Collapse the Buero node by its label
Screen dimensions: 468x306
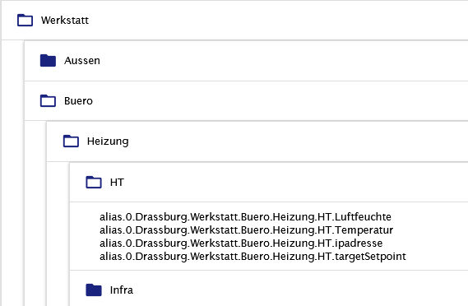[x=78, y=101]
